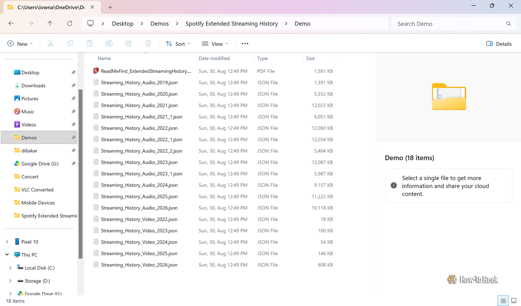Click the Delete trash icon

(148, 44)
